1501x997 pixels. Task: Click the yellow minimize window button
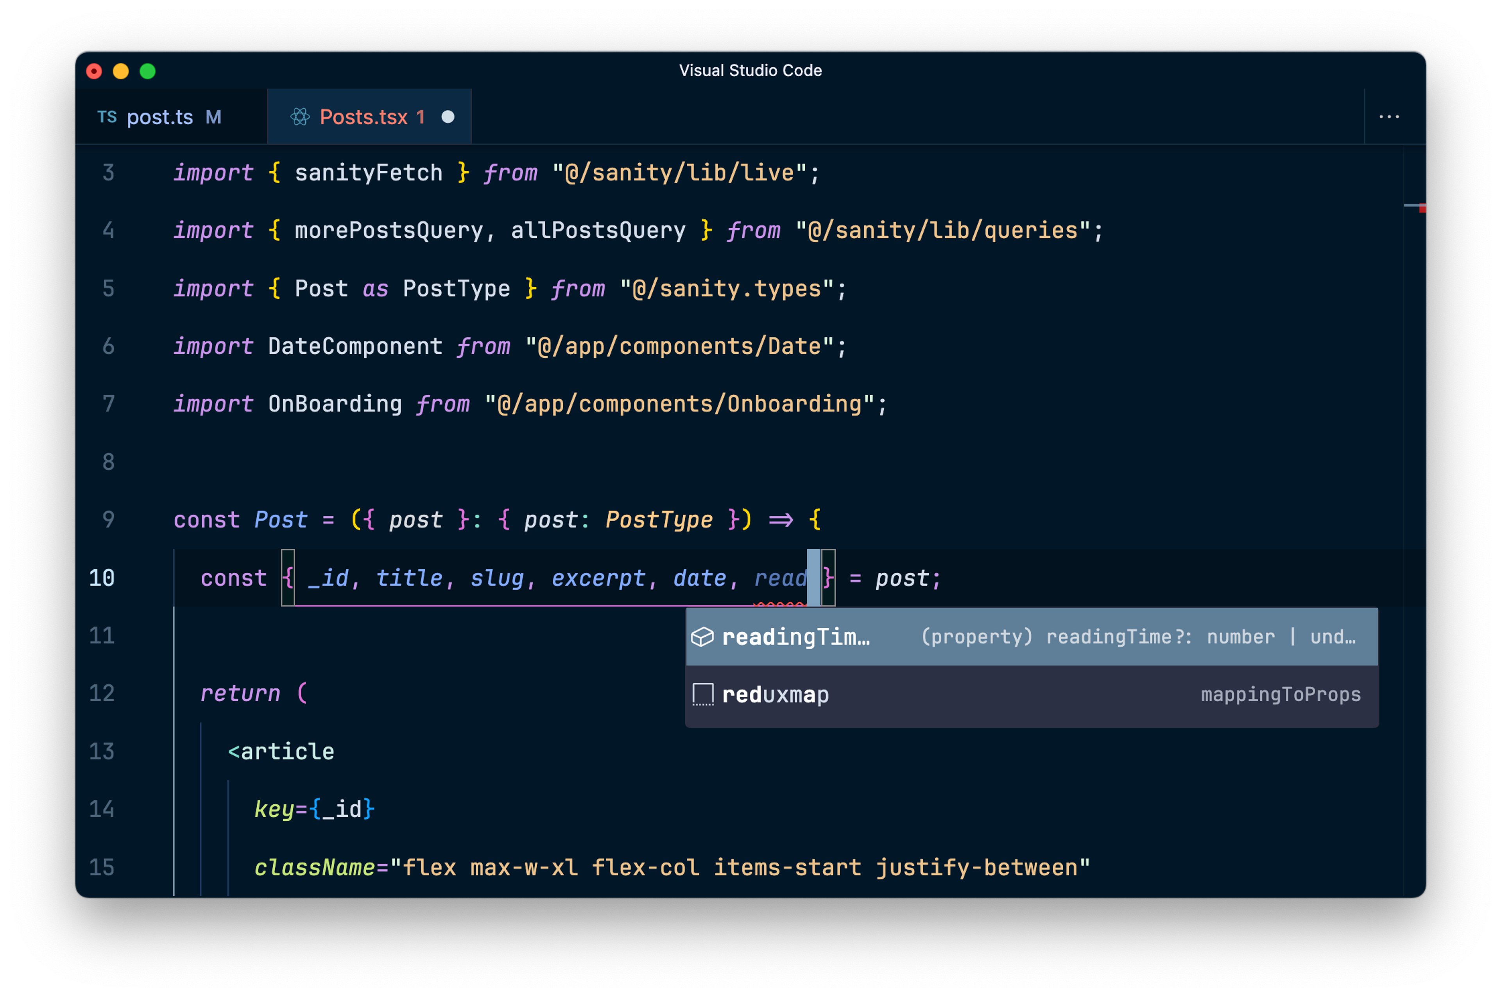(x=121, y=71)
